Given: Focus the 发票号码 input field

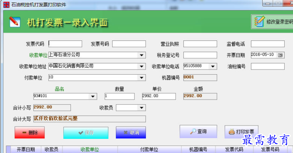Looking at the screenshot, I should pyautogui.click(x=129, y=44).
